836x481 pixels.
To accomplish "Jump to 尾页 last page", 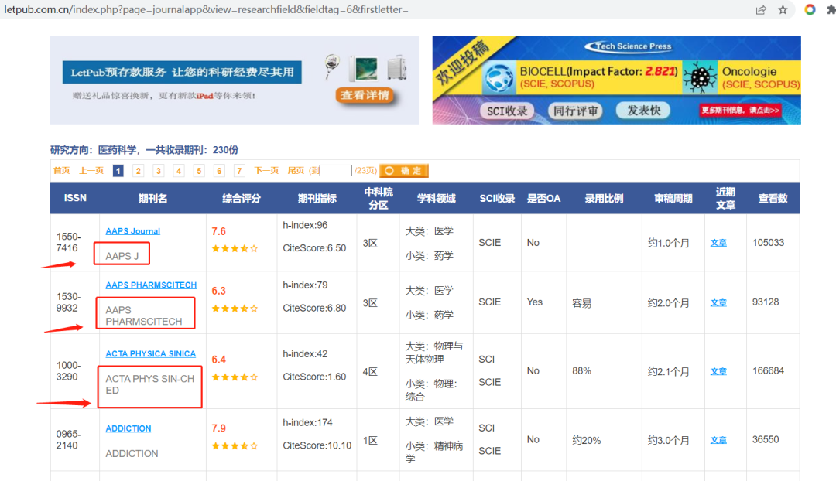I will pyautogui.click(x=296, y=170).
